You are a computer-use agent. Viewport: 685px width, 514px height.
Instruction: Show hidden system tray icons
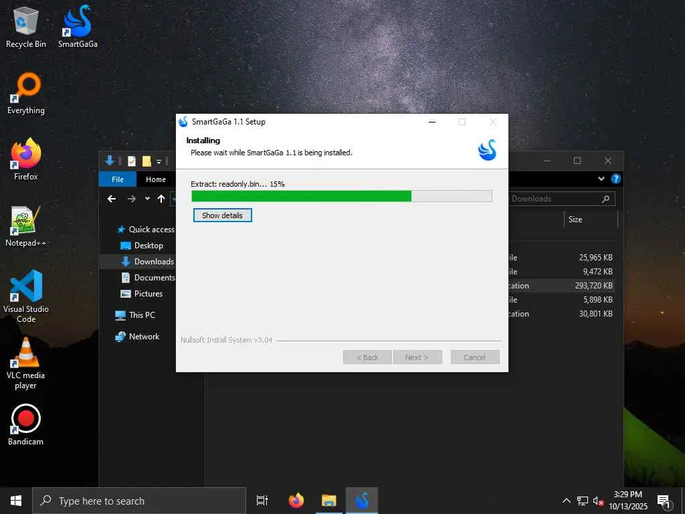pos(566,501)
